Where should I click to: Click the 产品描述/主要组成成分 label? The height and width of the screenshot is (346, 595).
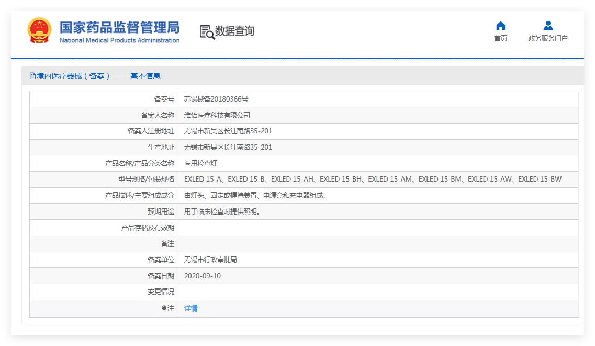point(140,195)
